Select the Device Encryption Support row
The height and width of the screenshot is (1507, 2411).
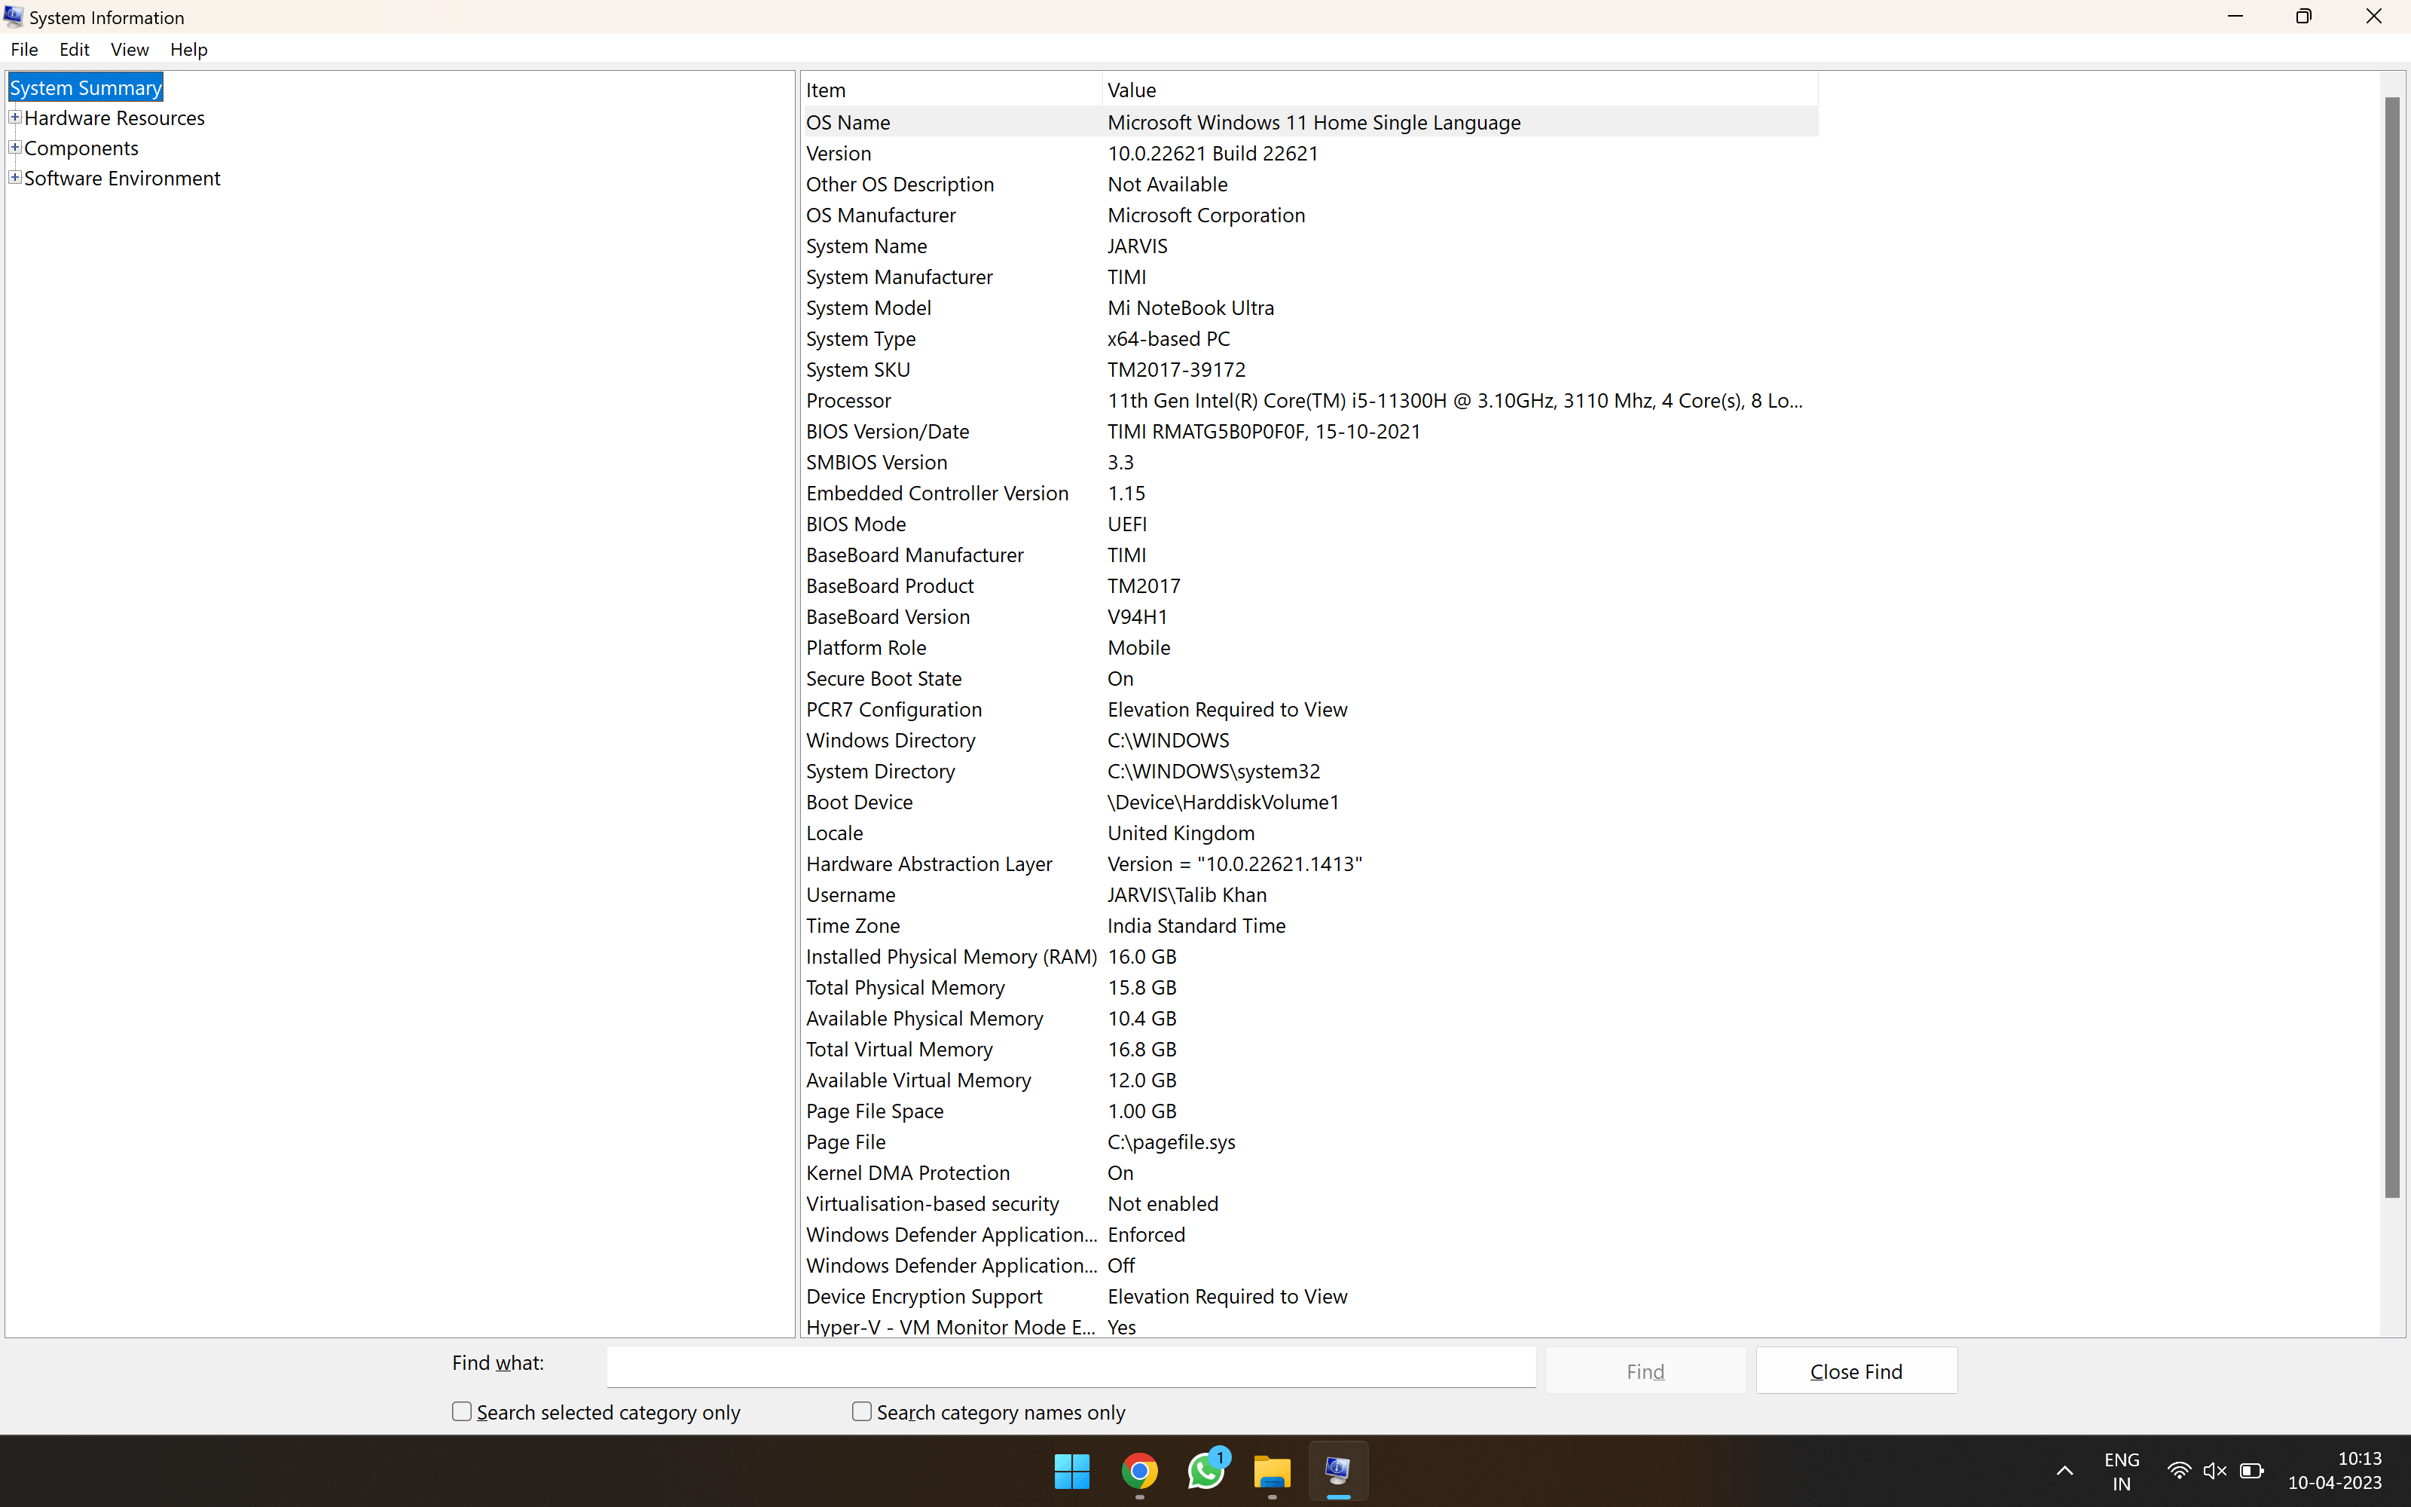click(x=1310, y=1296)
